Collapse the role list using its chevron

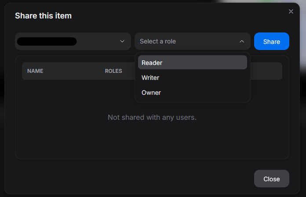tap(241, 41)
